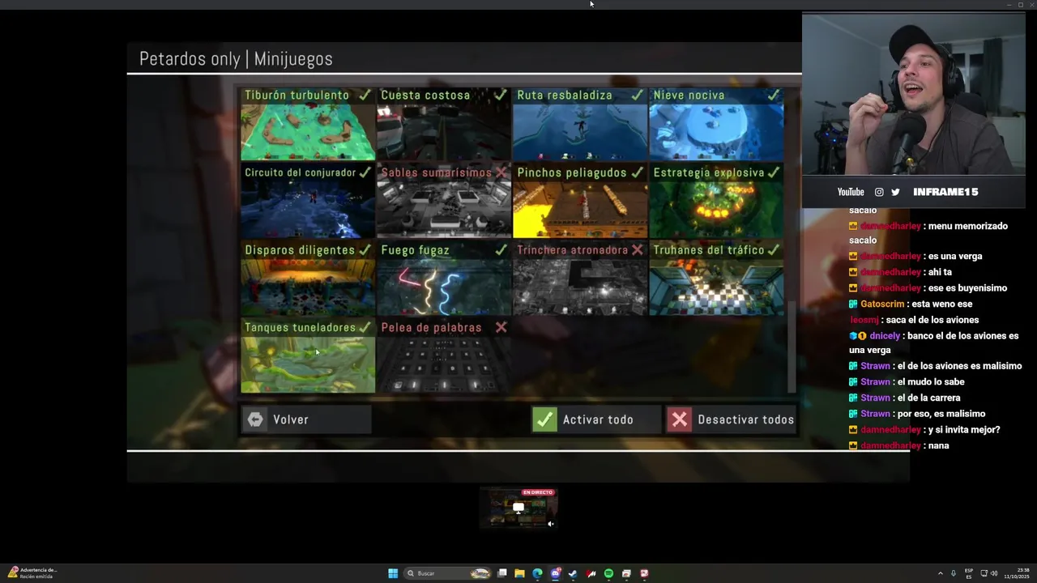The height and width of the screenshot is (583, 1037).
Task: Enable Sables sumarísimos via its red X
Action: point(501,172)
